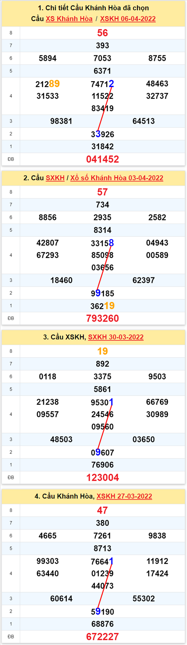Image resolution: width=187 pixels, height=645 pixels.
Task: Select the red number 57 in second table
Action: tap(102, 192)
